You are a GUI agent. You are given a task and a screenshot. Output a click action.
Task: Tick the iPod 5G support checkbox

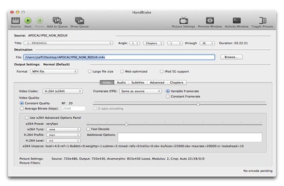(162, 71)
